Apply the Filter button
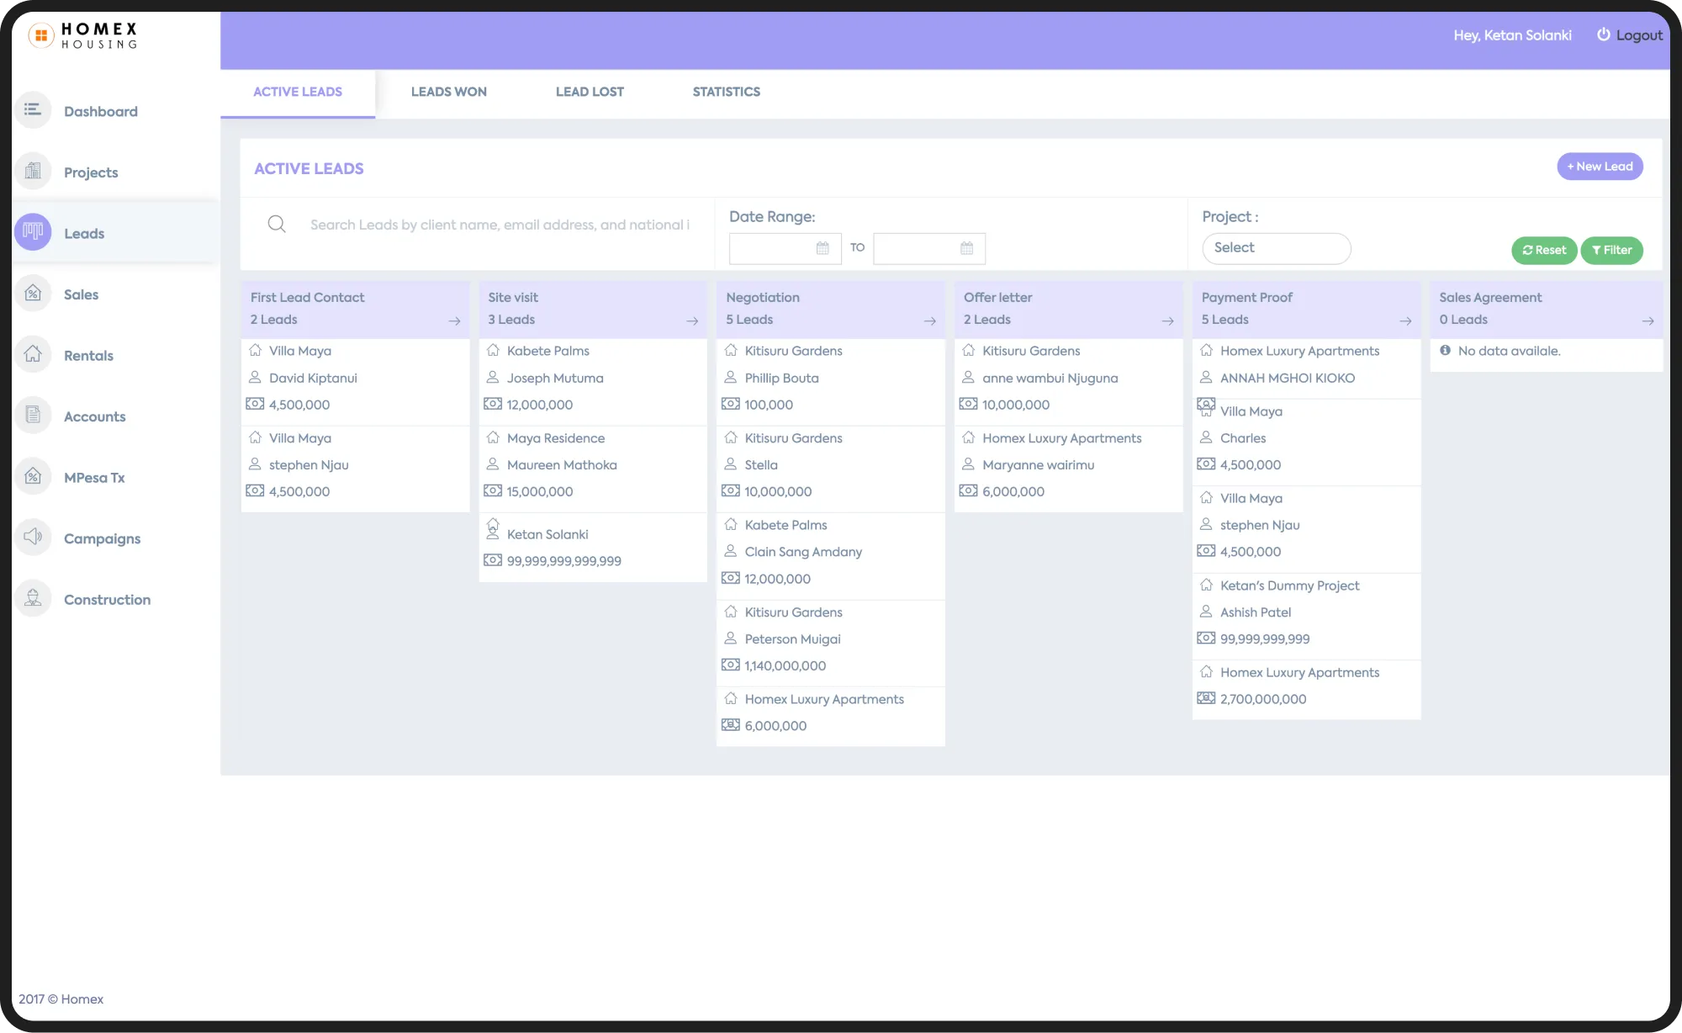This screenshot has width=1682, height=1033. click(1611, 250)
